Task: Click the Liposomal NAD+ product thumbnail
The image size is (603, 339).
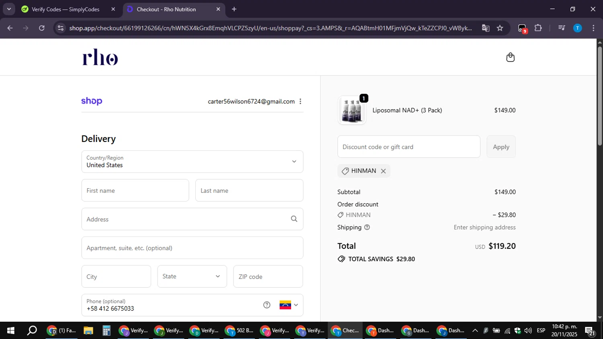Action: coord(352,110)
